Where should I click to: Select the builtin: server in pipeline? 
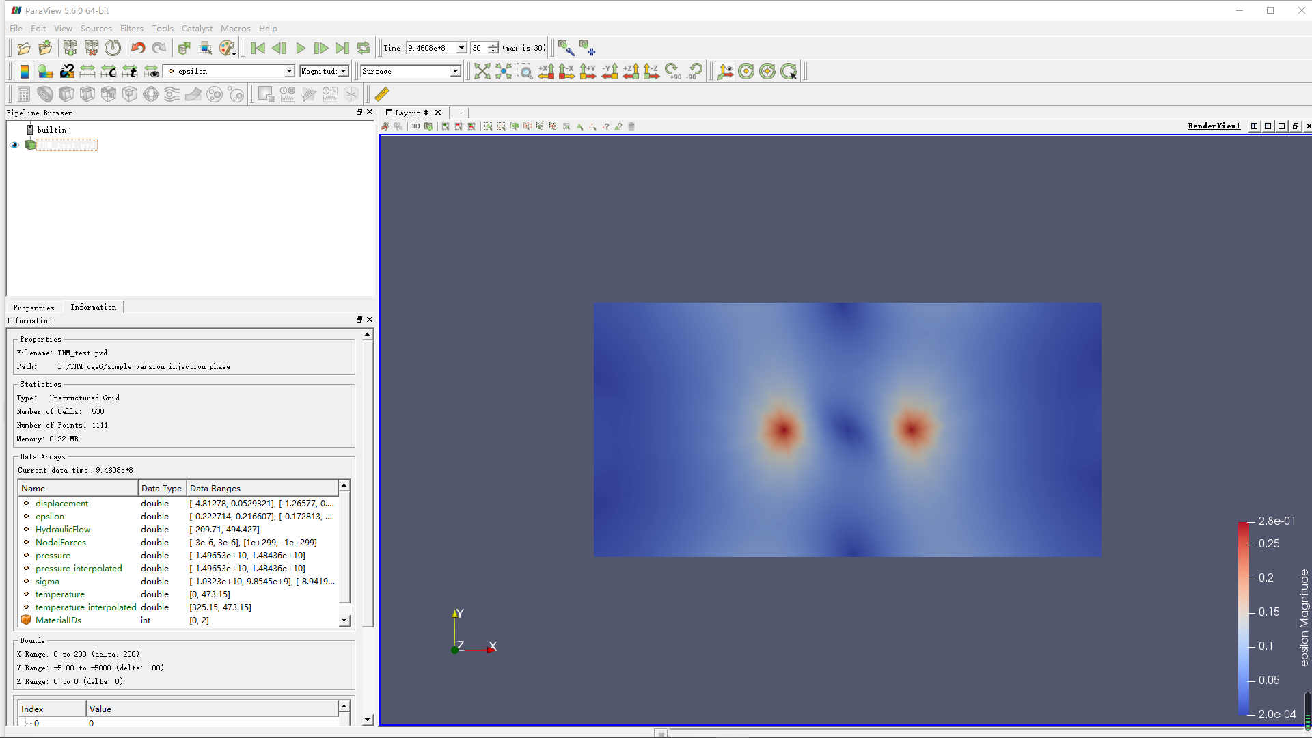(x=53, y=130)
